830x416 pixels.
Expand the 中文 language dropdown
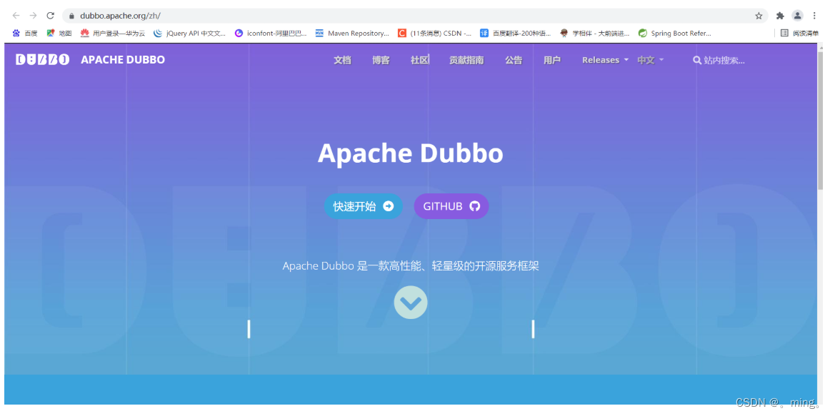(x=650, y=60)
